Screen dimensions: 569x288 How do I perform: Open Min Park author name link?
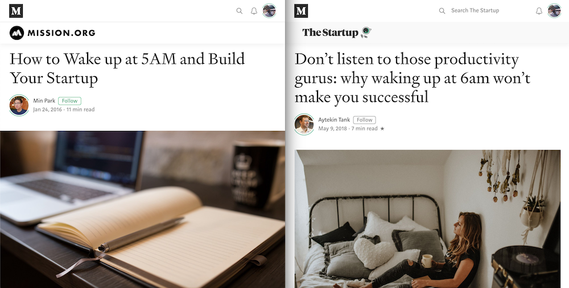tap(44, 101)
